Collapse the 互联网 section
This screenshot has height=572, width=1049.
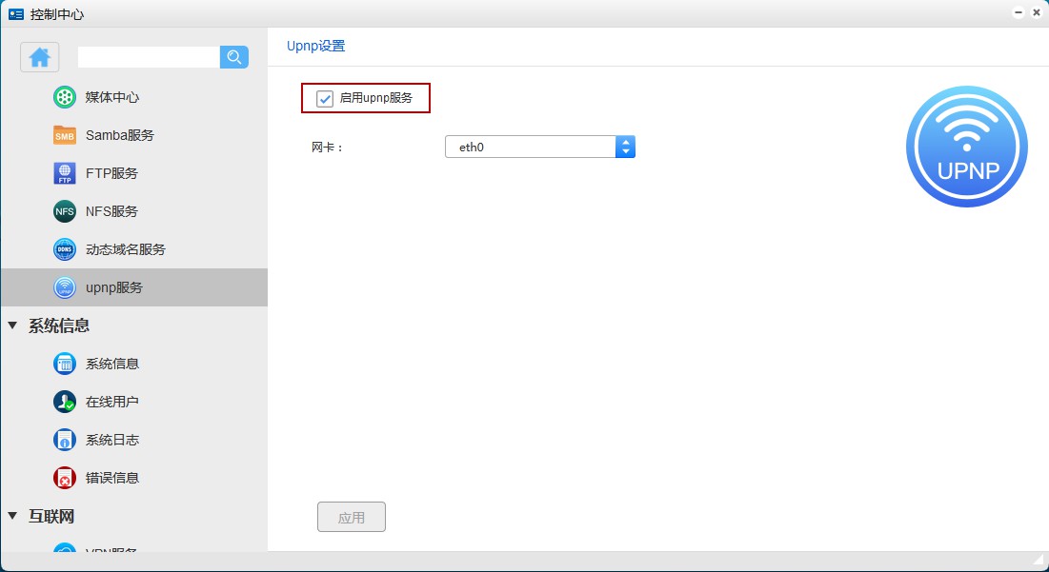tap(12, 516)
